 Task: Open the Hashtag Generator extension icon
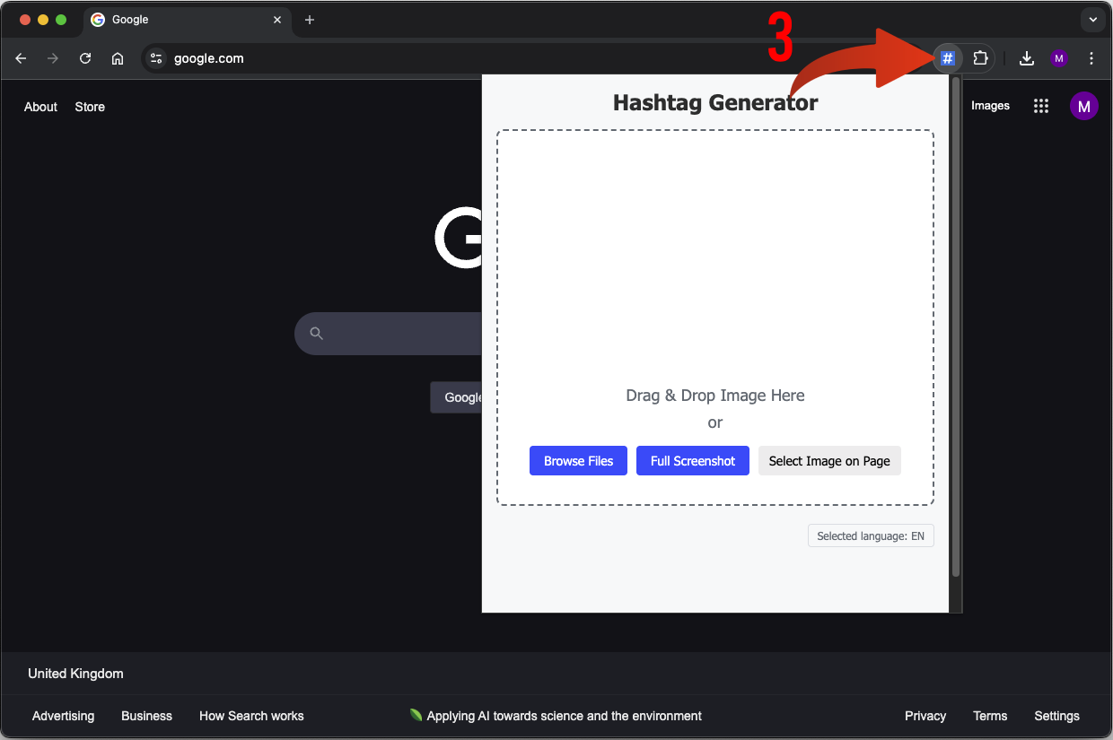click(947, 58)
